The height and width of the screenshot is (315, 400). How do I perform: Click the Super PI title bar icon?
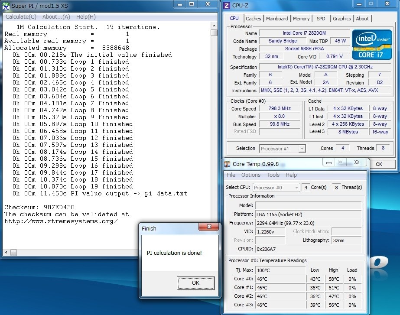click(6, 6)
